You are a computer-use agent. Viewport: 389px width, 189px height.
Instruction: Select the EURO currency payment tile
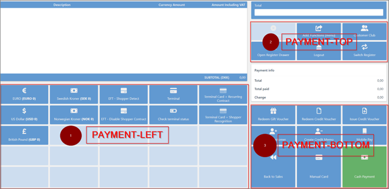pyautogui.click(x=24, y=95)
